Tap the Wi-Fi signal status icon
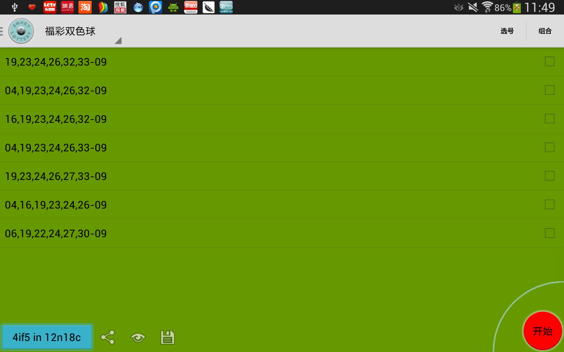This screenshot has height=352, width=564. pos(487,7)
